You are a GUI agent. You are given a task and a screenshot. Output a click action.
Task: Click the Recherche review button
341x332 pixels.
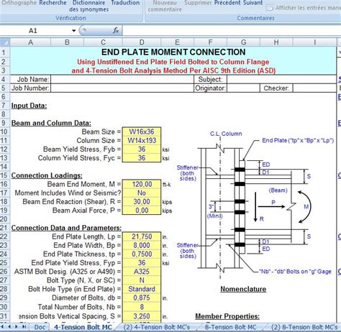coord(53,3)
